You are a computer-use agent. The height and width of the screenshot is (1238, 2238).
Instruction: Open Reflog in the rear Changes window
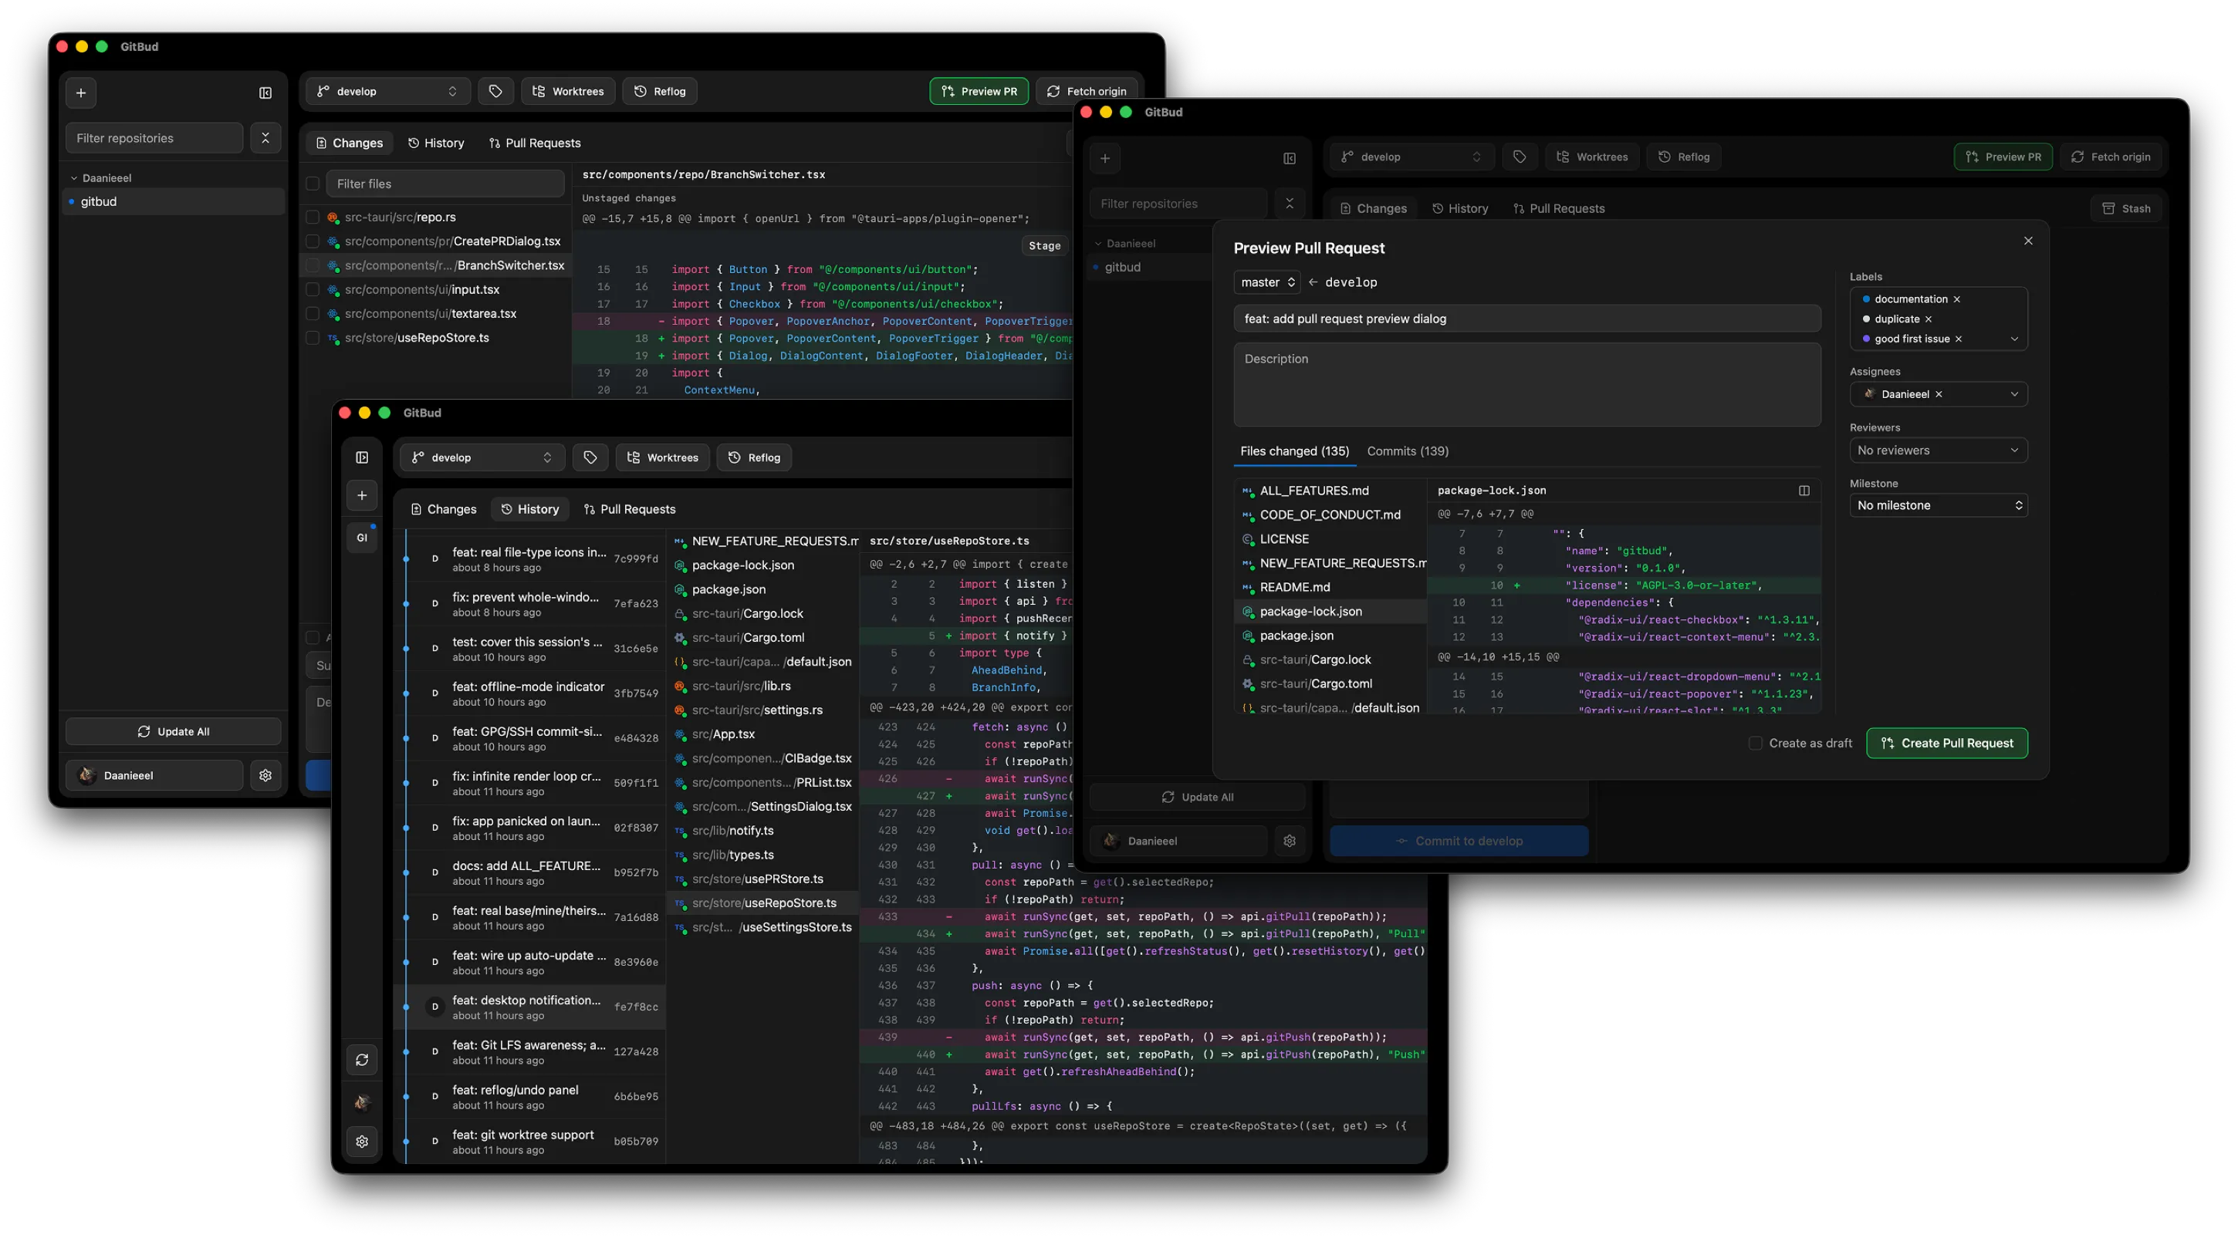[x=659, y=91]
